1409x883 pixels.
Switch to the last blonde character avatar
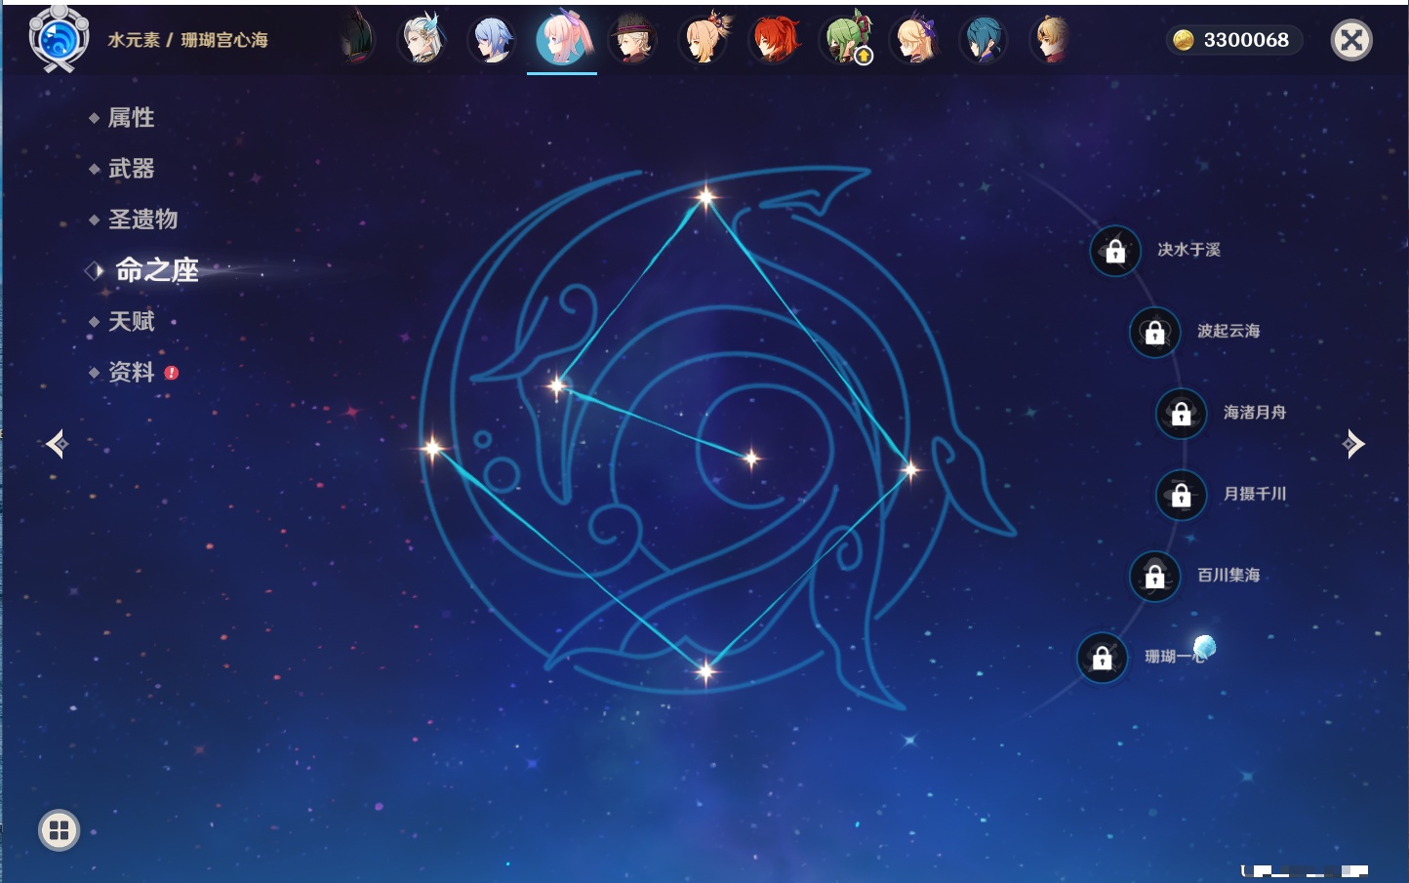click(x=1052, y=39)
